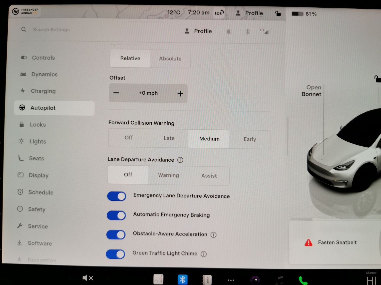Open Profile selector in settings header
Viewport: 381px width, 285px height.
[x=198, y=31]
